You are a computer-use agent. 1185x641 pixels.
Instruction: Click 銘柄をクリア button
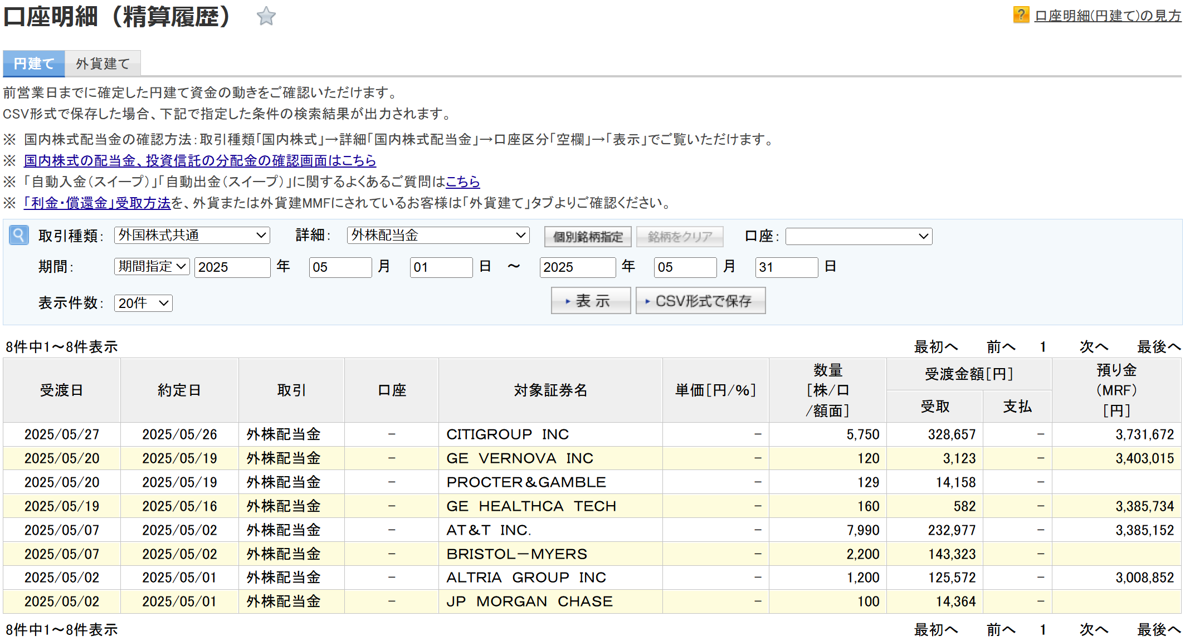[680, 237]
